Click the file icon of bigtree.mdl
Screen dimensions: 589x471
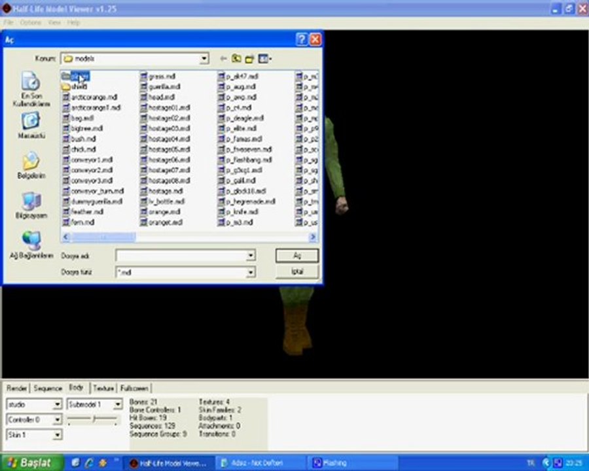pos(66,128)
